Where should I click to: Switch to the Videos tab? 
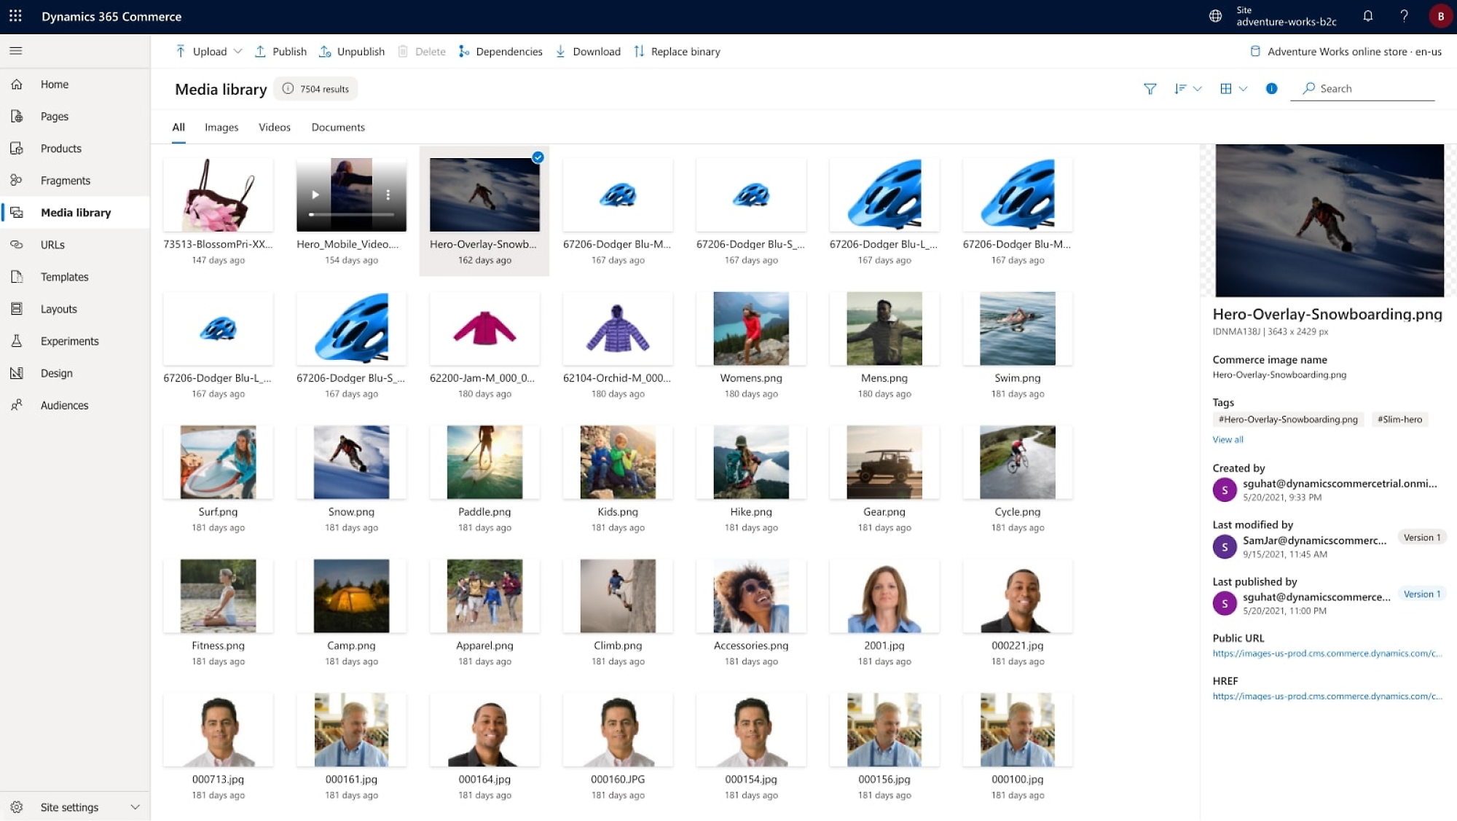[274, 127]
